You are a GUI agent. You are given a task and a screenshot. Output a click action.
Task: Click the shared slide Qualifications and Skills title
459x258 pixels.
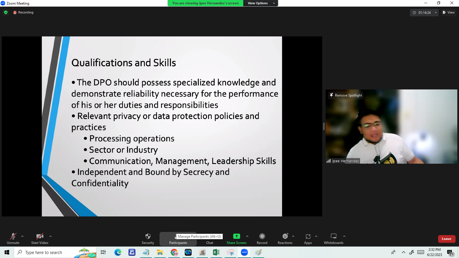coord(124,63)
